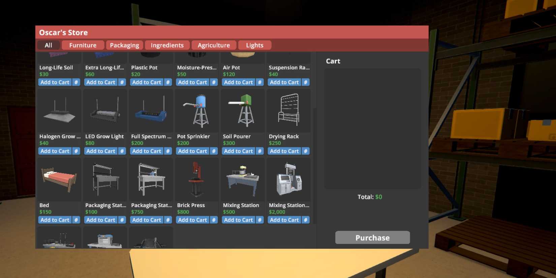Add Suspension Rack to cart

coord(284,82)
